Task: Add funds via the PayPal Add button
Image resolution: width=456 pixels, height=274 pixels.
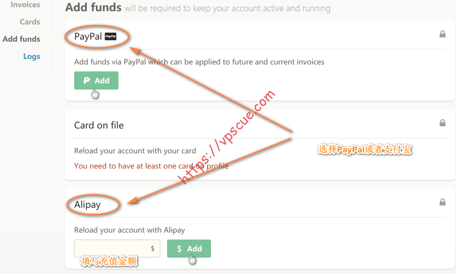Action: coord(96,81)
